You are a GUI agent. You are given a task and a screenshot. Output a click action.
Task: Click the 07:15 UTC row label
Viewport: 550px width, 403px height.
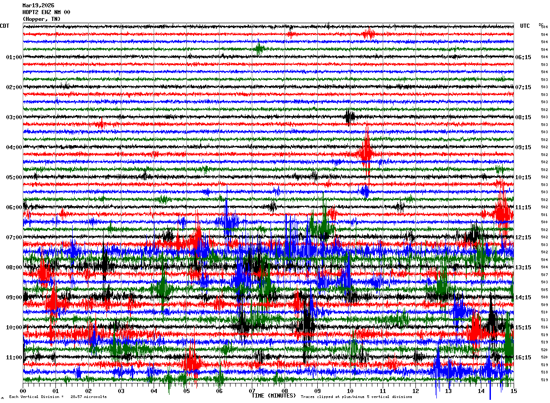click(523, 87)
